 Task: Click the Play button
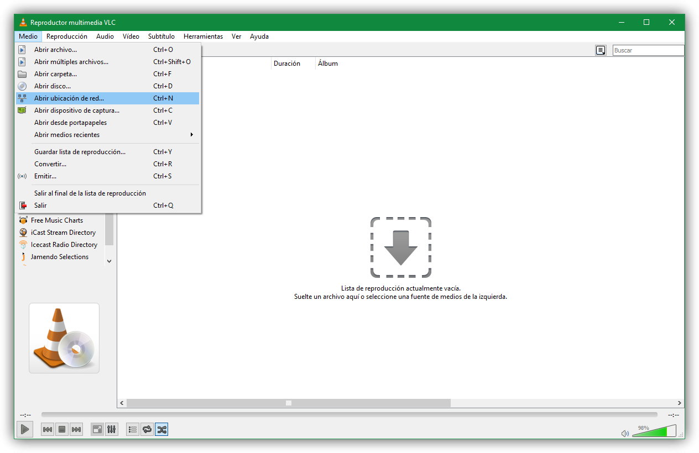(x=24, y=429)
